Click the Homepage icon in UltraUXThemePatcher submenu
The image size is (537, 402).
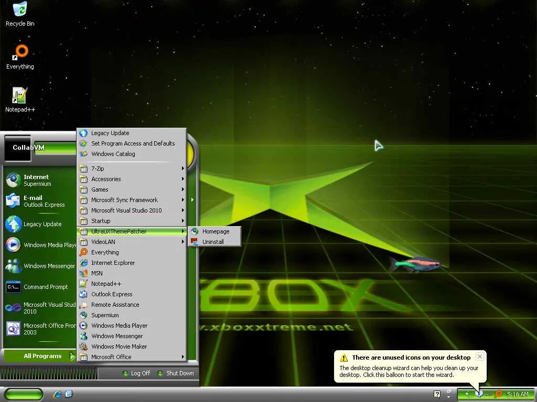pos(195,231)
